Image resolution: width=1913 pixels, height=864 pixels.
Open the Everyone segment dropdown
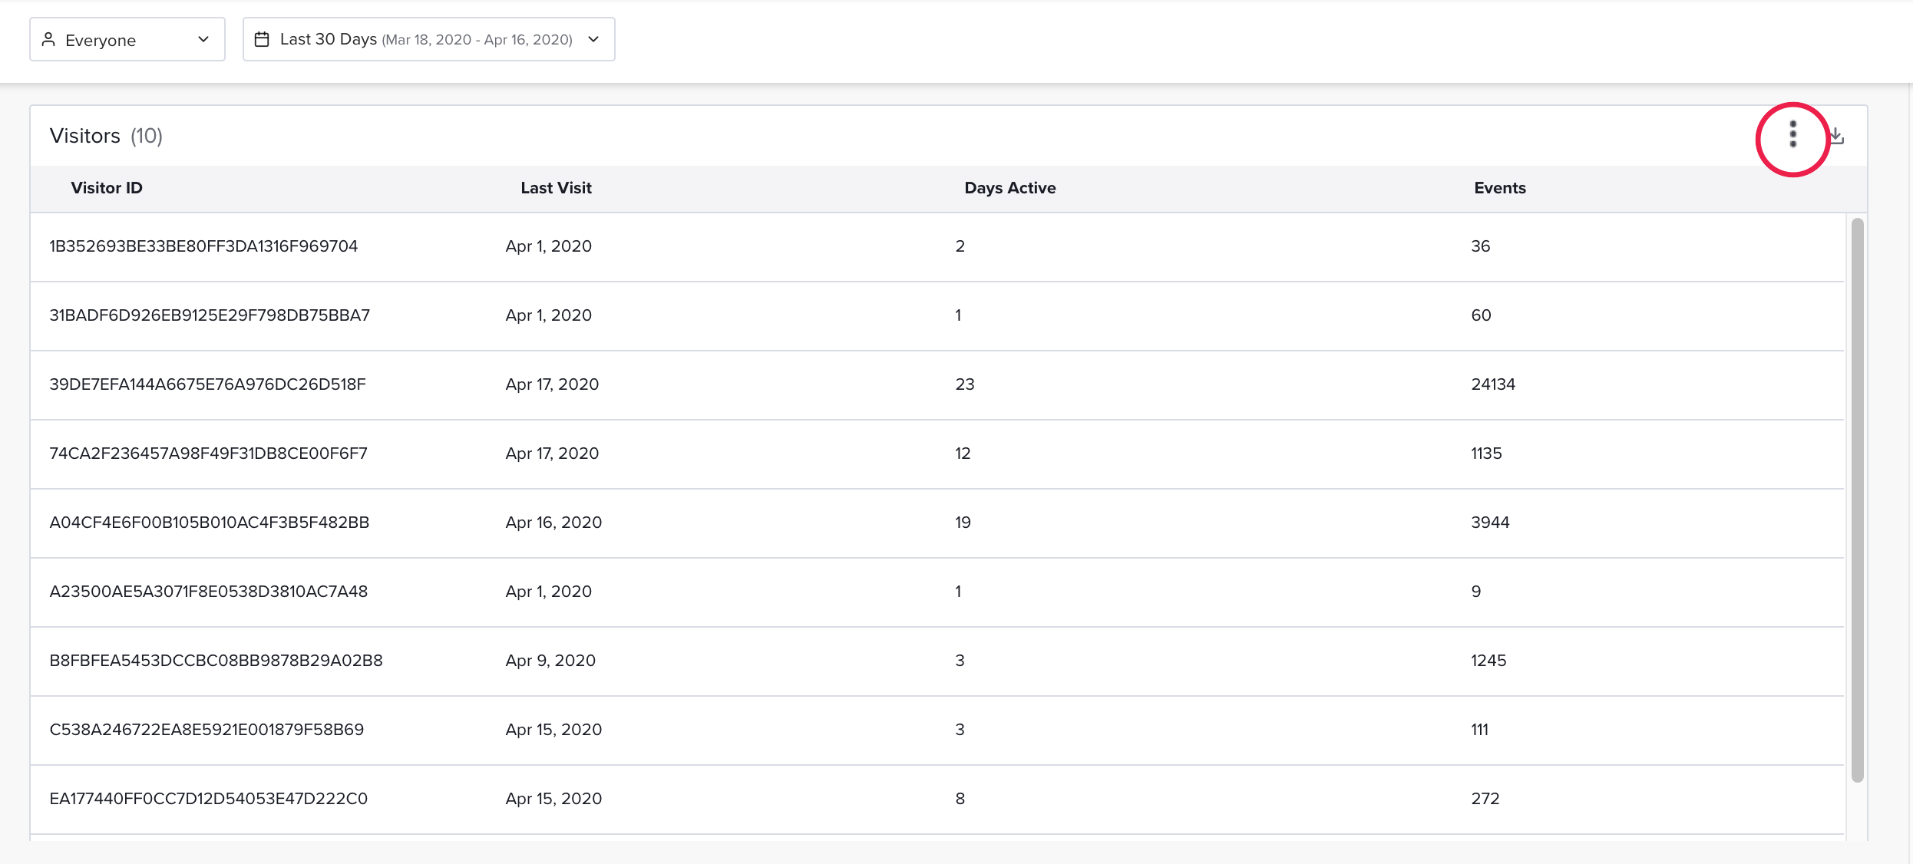(x=127, y=40)
